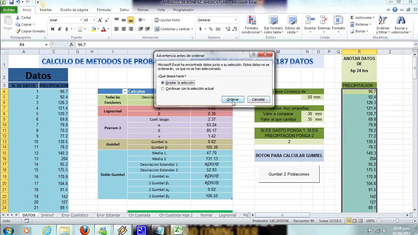Screen dimensions: 418x235
Task: Open the font name dropdown showing Arial
Action: click(81, 20)
